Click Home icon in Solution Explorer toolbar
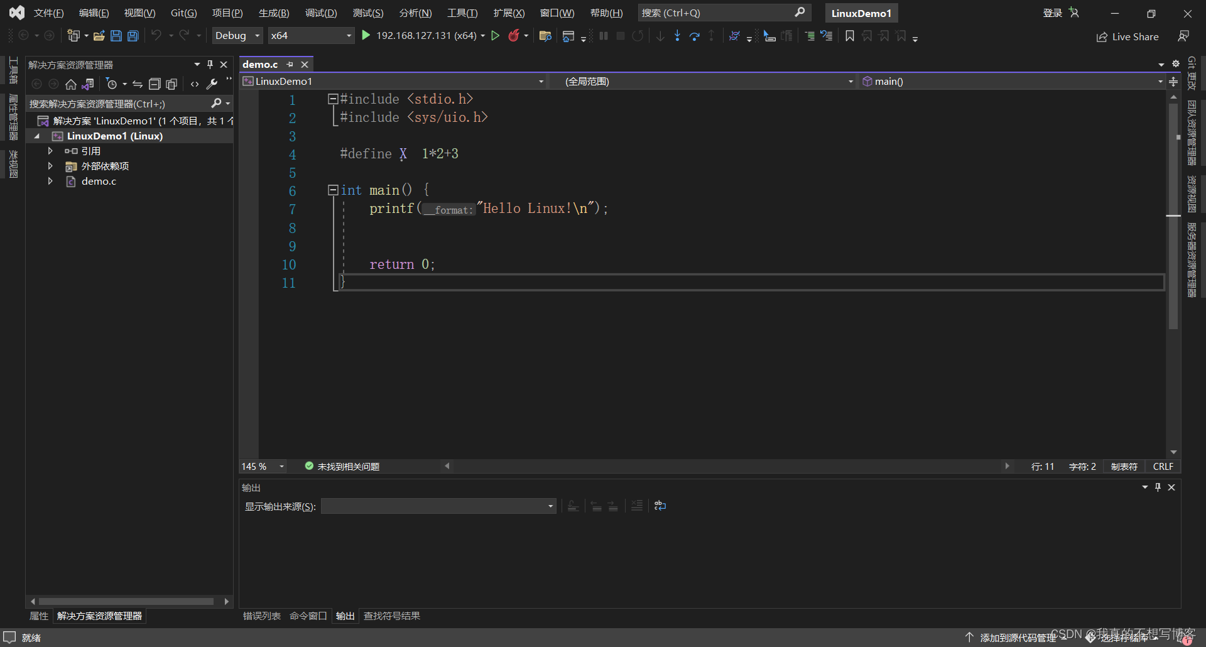1206x647 pixels. (71, 84)
